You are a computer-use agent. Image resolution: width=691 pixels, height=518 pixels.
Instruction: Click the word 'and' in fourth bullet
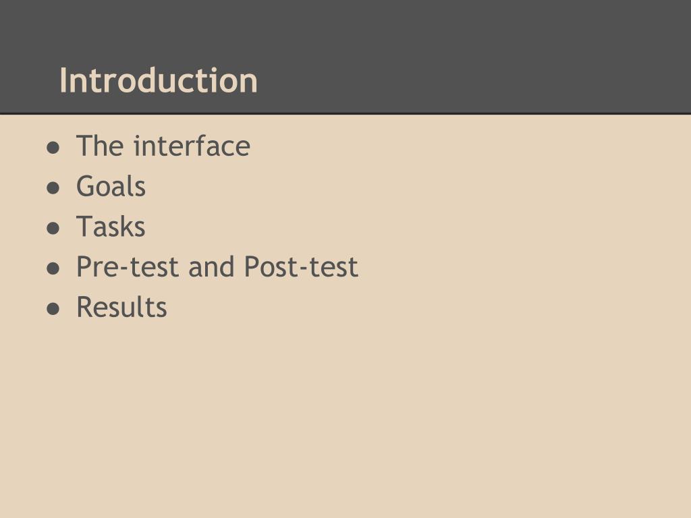point(211,267)
